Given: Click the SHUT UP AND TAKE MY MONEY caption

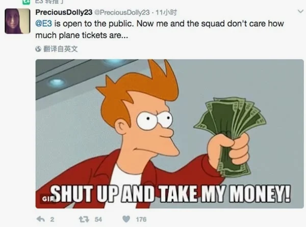Looking at the screenshot, I should tap(170, 193).
